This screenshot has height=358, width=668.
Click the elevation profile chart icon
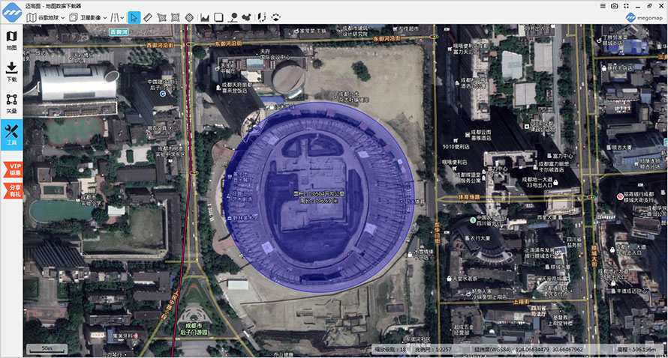(x=205, y=17)
